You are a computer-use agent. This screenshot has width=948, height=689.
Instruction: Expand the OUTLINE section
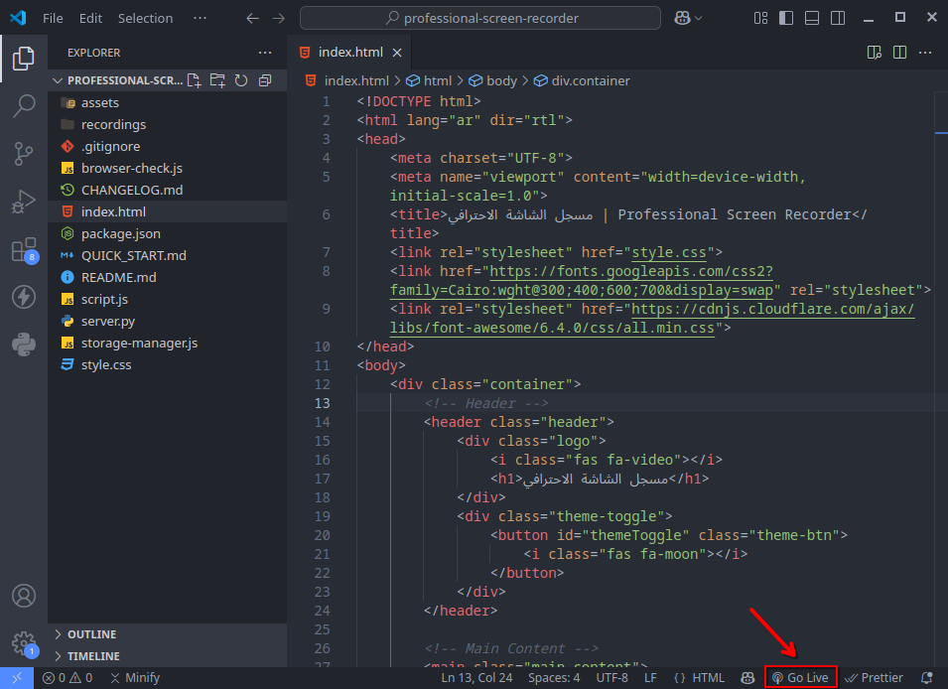point(167,634)
